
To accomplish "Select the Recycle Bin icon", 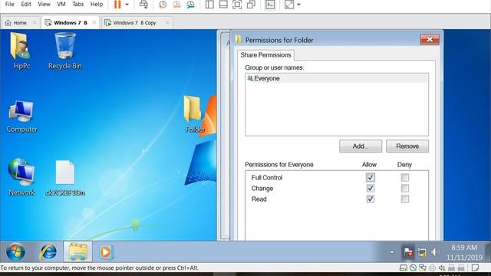I will (x=64, y=51).
